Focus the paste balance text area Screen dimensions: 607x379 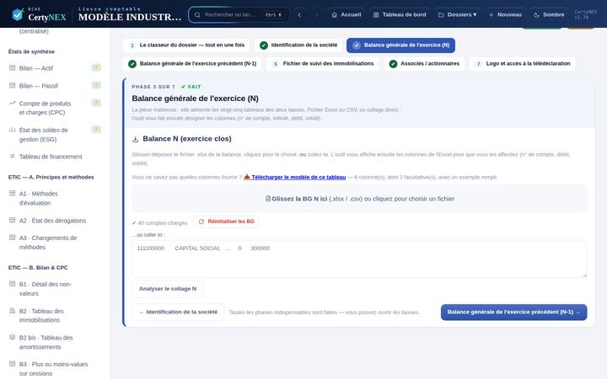[359, 259]
